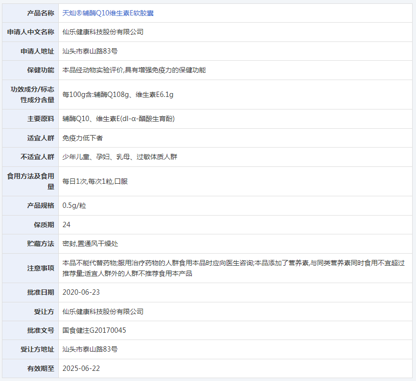The image size is (416, 381).
Task: Click the 有效期至 label
Action: (x=40, y=368)
